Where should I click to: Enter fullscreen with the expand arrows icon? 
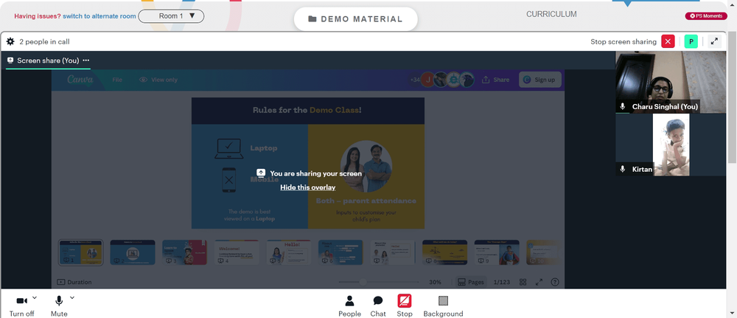[x=714, y=41]
